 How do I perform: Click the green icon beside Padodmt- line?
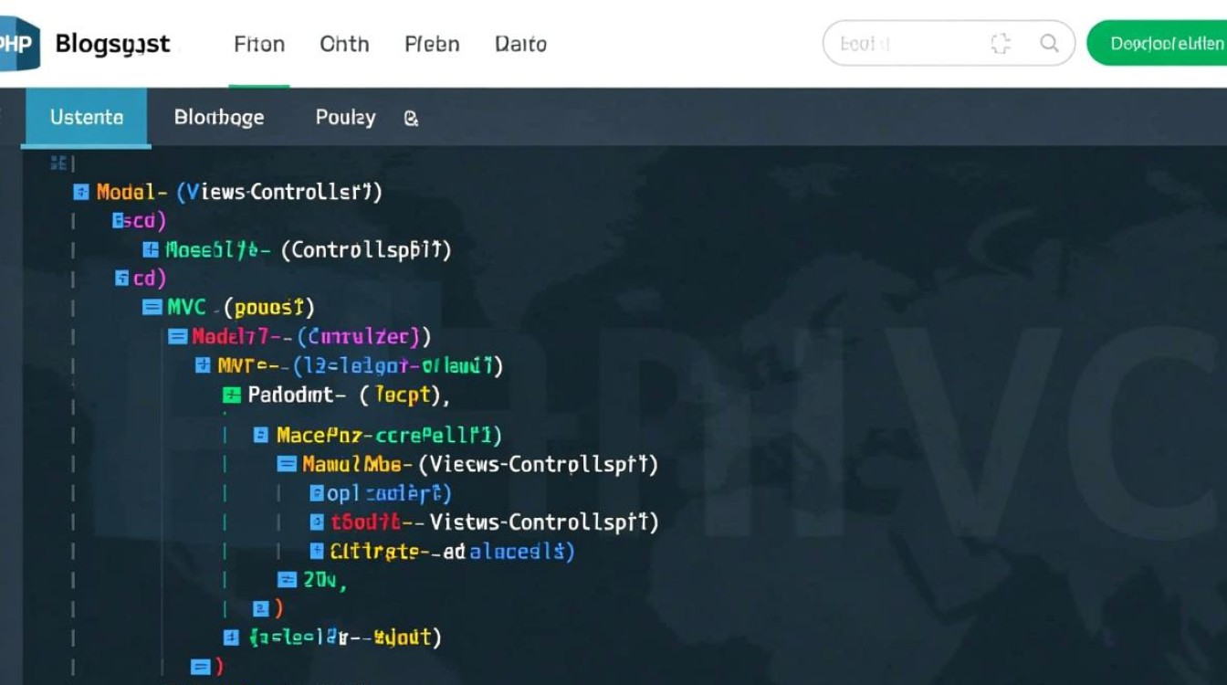point(231,395)
